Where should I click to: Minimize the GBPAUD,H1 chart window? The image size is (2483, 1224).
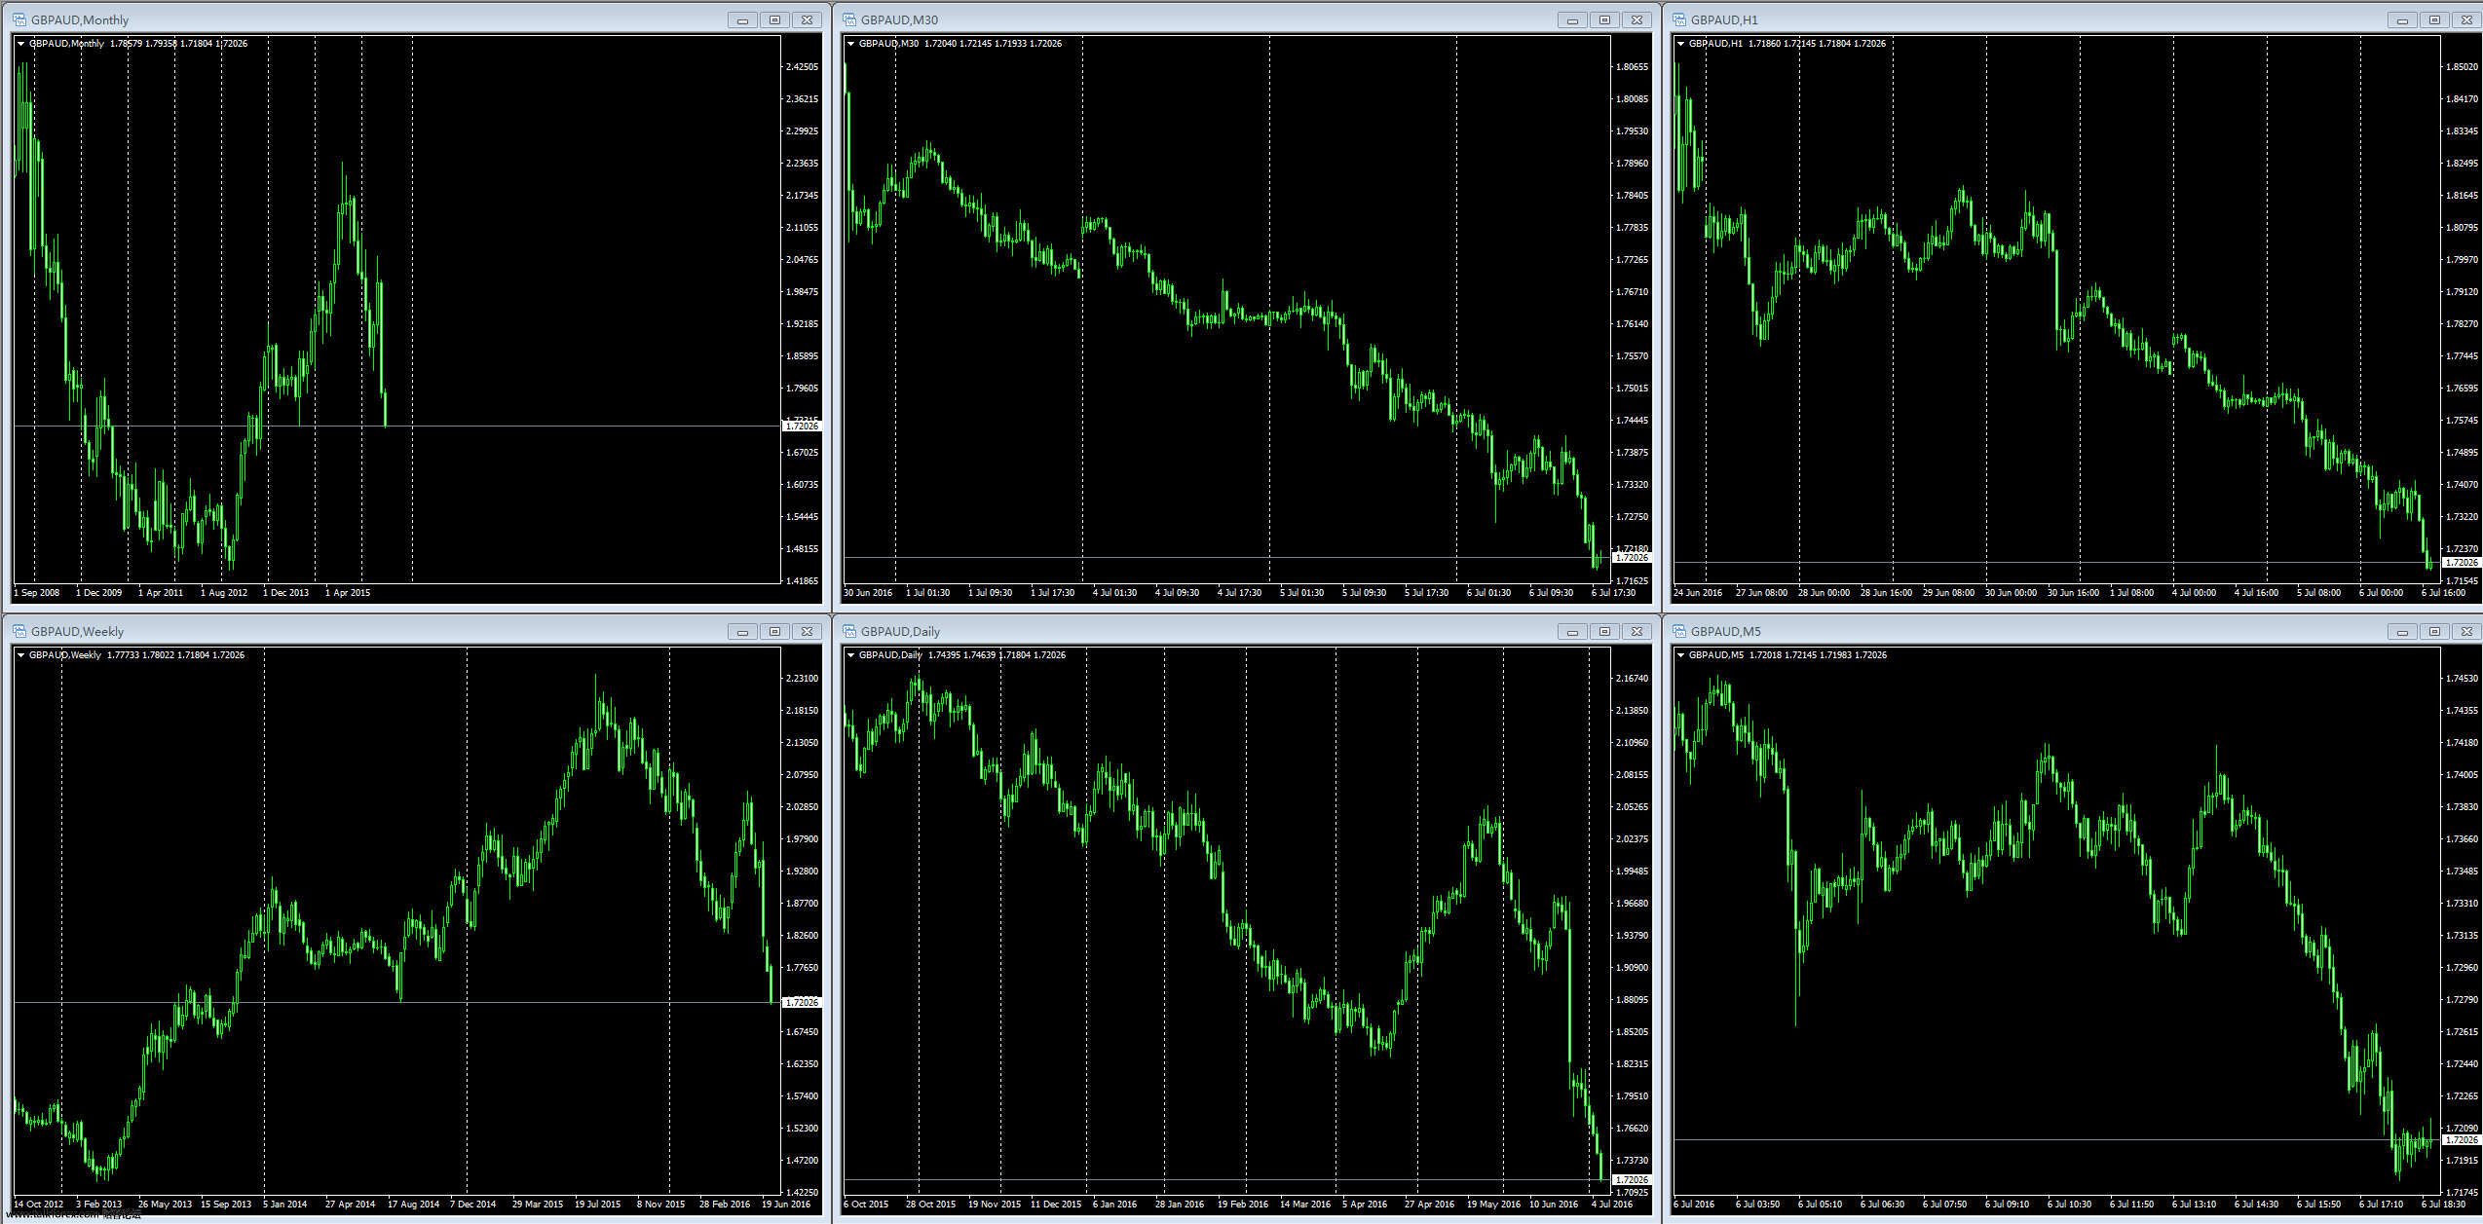coord(2402,19)
